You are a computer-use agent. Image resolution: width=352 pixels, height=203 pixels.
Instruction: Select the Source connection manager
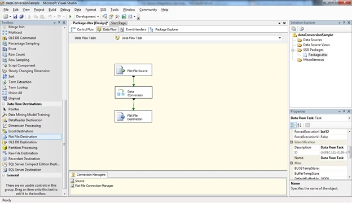pyautogui.click(x=78, y=181)
